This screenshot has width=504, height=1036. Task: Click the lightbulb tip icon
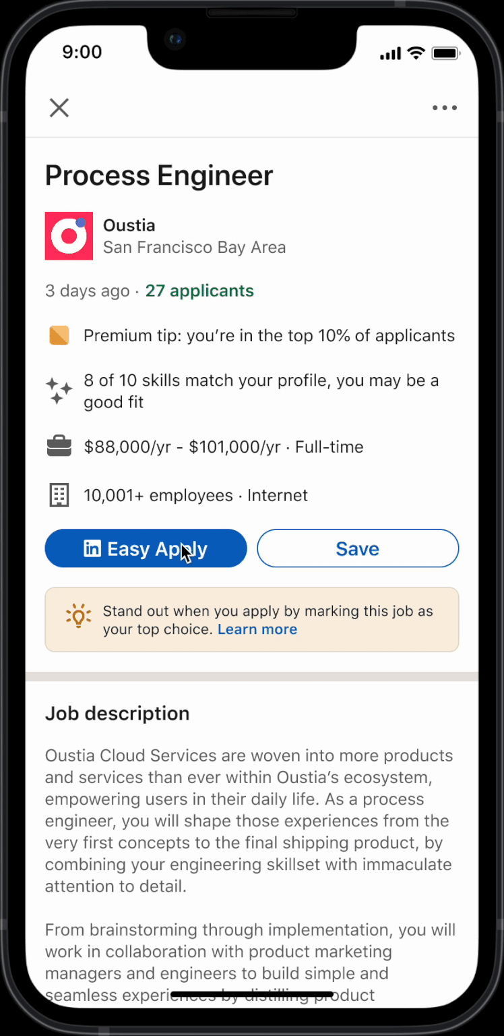[x=78, y=616]
